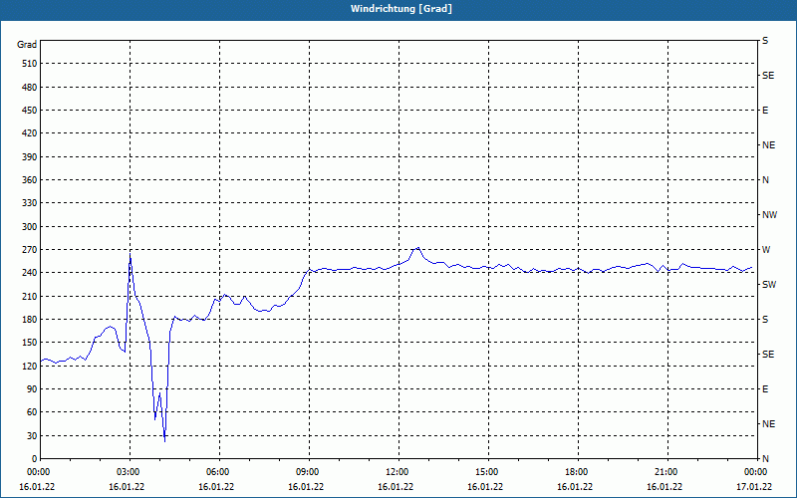Screen dimensions: 797x498
Task: Click the blue line's small bump just after 12:00
Action: (x=417, y=248)
